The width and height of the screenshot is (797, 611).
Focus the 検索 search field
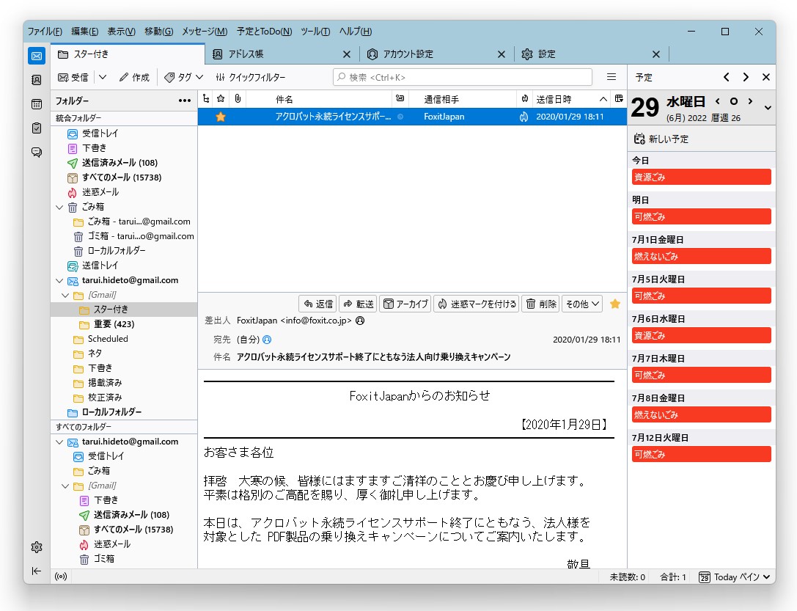(x=463, y=77)
